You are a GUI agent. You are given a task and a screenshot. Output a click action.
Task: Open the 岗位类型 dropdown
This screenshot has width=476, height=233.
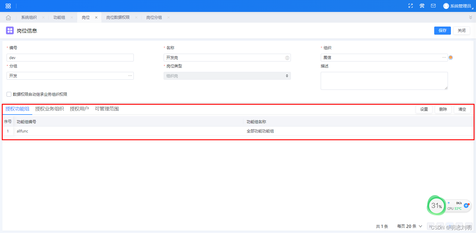coord(227,76)
